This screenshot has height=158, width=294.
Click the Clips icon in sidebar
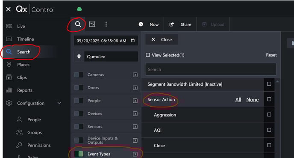9,77
